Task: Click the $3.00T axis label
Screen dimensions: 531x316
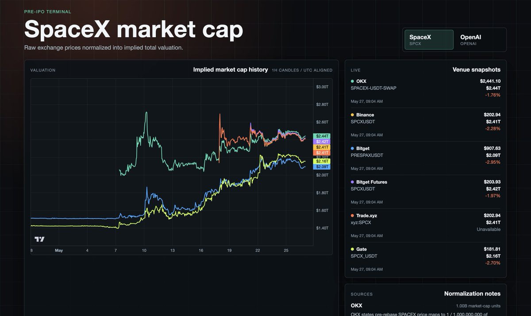Action: click(x=322, y=87)
